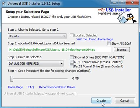Open the D:\ UUI 7GB drive dropdown
Image resolution: width=140 pixels, height=108 pixels.
click(36, 64)
